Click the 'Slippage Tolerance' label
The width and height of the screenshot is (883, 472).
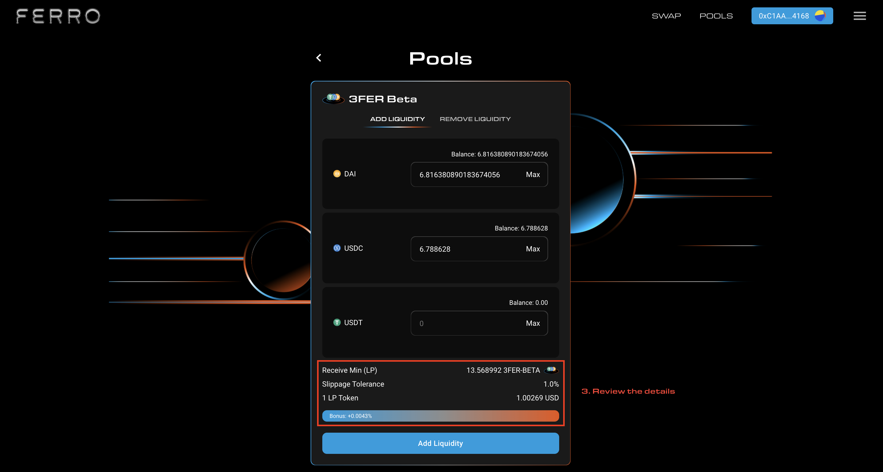[x=353, y=384]
